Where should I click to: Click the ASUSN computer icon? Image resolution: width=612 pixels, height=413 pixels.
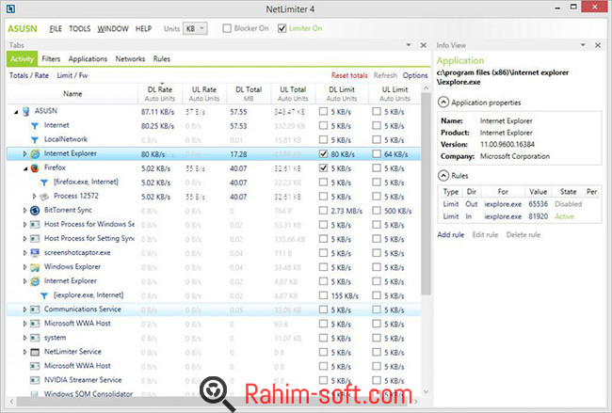point(26,112)
